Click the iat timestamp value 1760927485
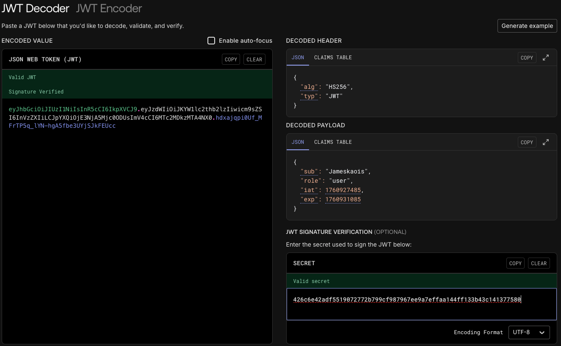 pos(344,190)
